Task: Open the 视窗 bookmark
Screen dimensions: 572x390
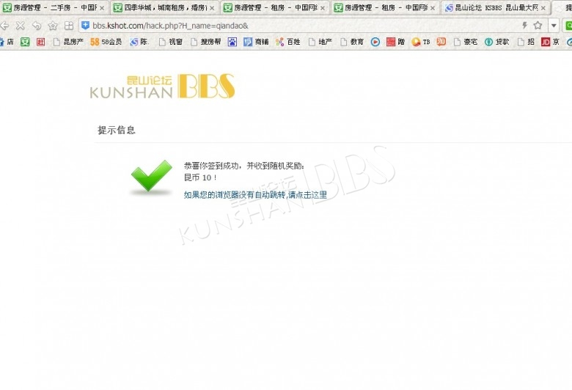Action: (x=171, y=42)
